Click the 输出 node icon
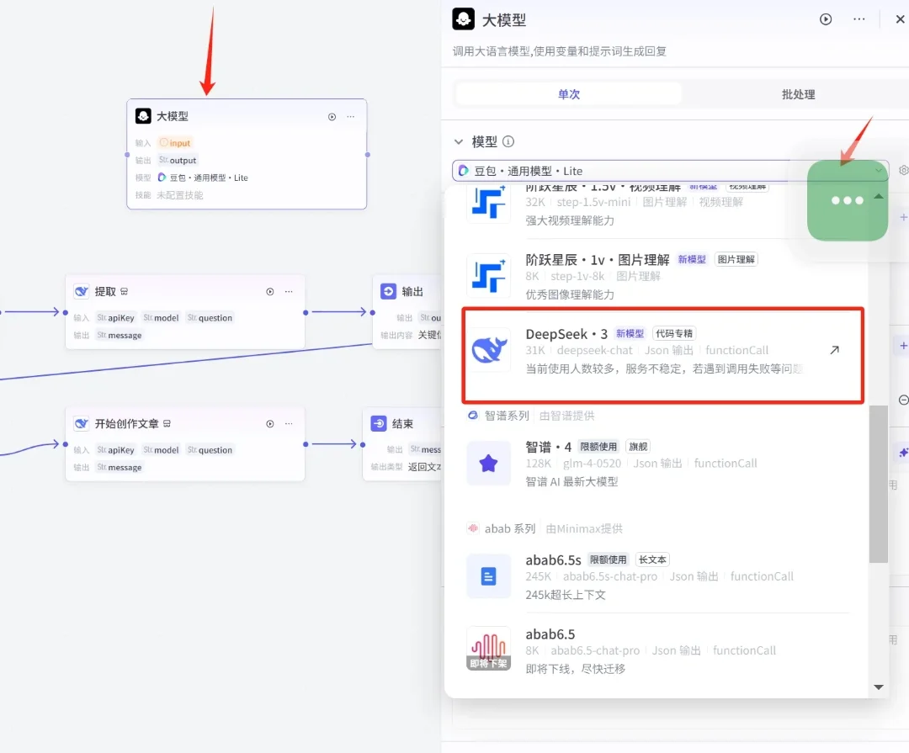Image resolution: width=909 pixels, height=753 pixels. point(388,291)
